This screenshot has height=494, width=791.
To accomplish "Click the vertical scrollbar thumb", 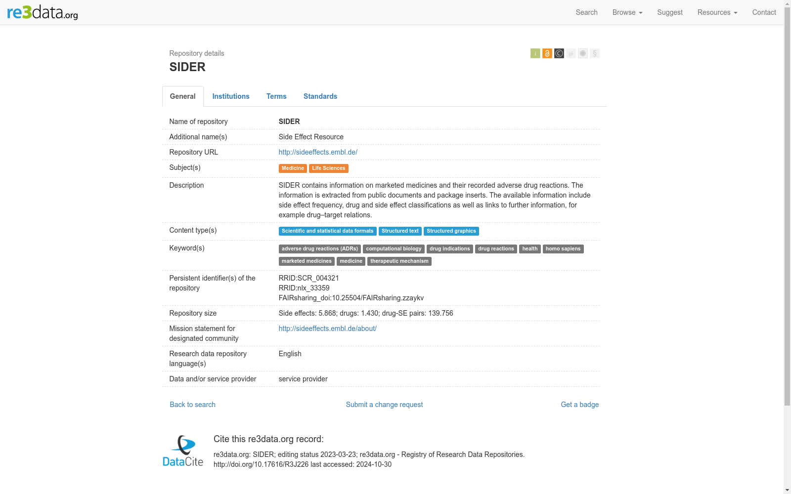I will pos(787,206).
